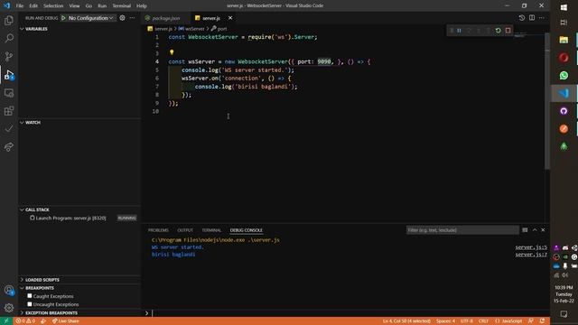
Task: Switch to the Problems panel tab
Action: click(x=158, y=230)
